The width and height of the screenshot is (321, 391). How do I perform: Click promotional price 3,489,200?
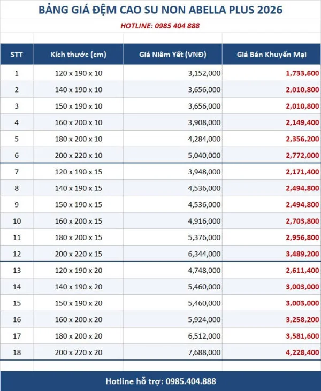(302, 254)
